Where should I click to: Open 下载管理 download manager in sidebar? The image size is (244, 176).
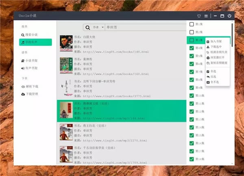[x=30, y=94]
